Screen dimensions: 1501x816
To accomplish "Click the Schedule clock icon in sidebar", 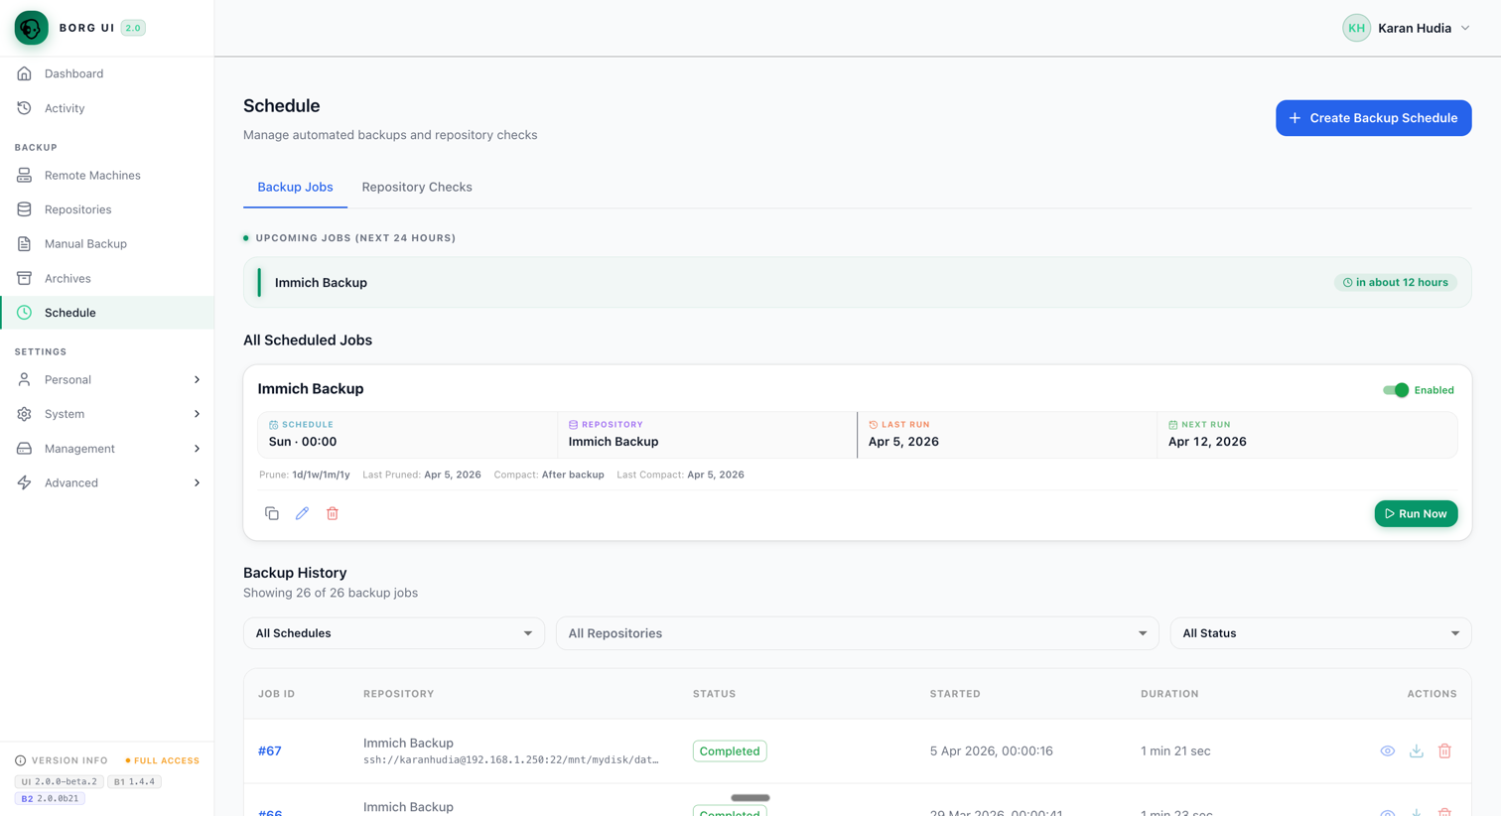I will [24, 312].
